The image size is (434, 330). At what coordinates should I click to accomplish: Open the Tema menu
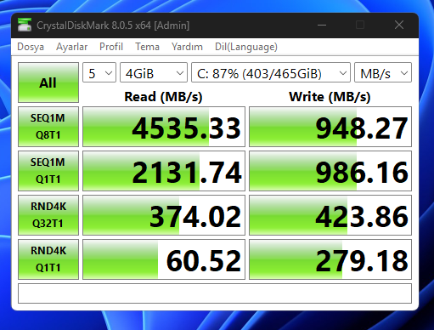147,47
